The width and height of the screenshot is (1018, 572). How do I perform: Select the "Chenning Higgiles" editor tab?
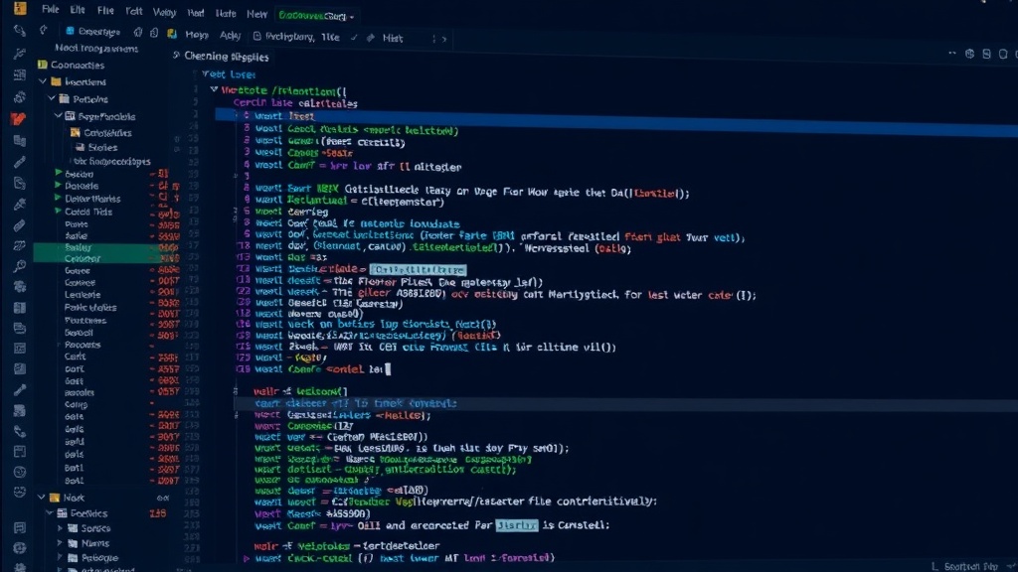226,57
